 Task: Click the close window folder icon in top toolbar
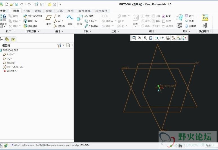(x=50, y=4)
